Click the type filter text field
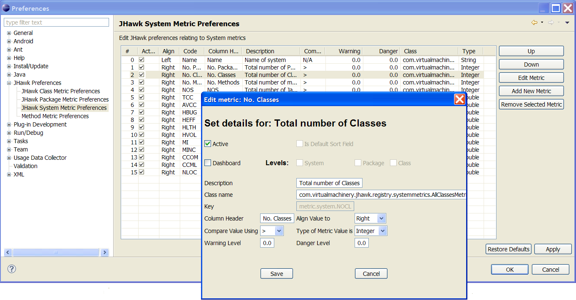Screen dimensions: 576x300 57,22
